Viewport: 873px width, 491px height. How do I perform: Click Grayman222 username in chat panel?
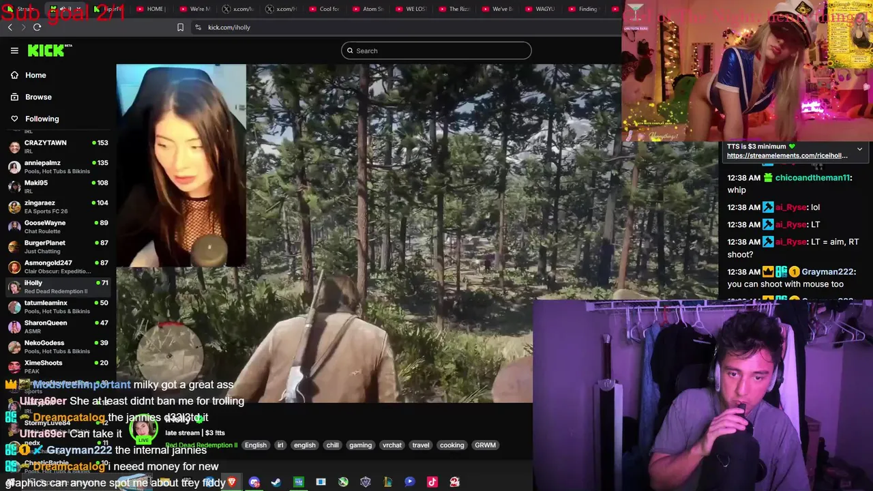click(827, 272)
